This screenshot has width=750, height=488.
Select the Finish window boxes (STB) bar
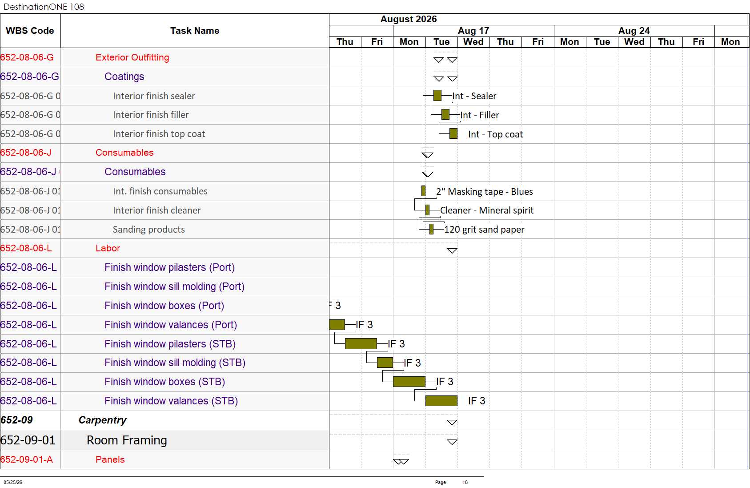[x=409, y=382]
